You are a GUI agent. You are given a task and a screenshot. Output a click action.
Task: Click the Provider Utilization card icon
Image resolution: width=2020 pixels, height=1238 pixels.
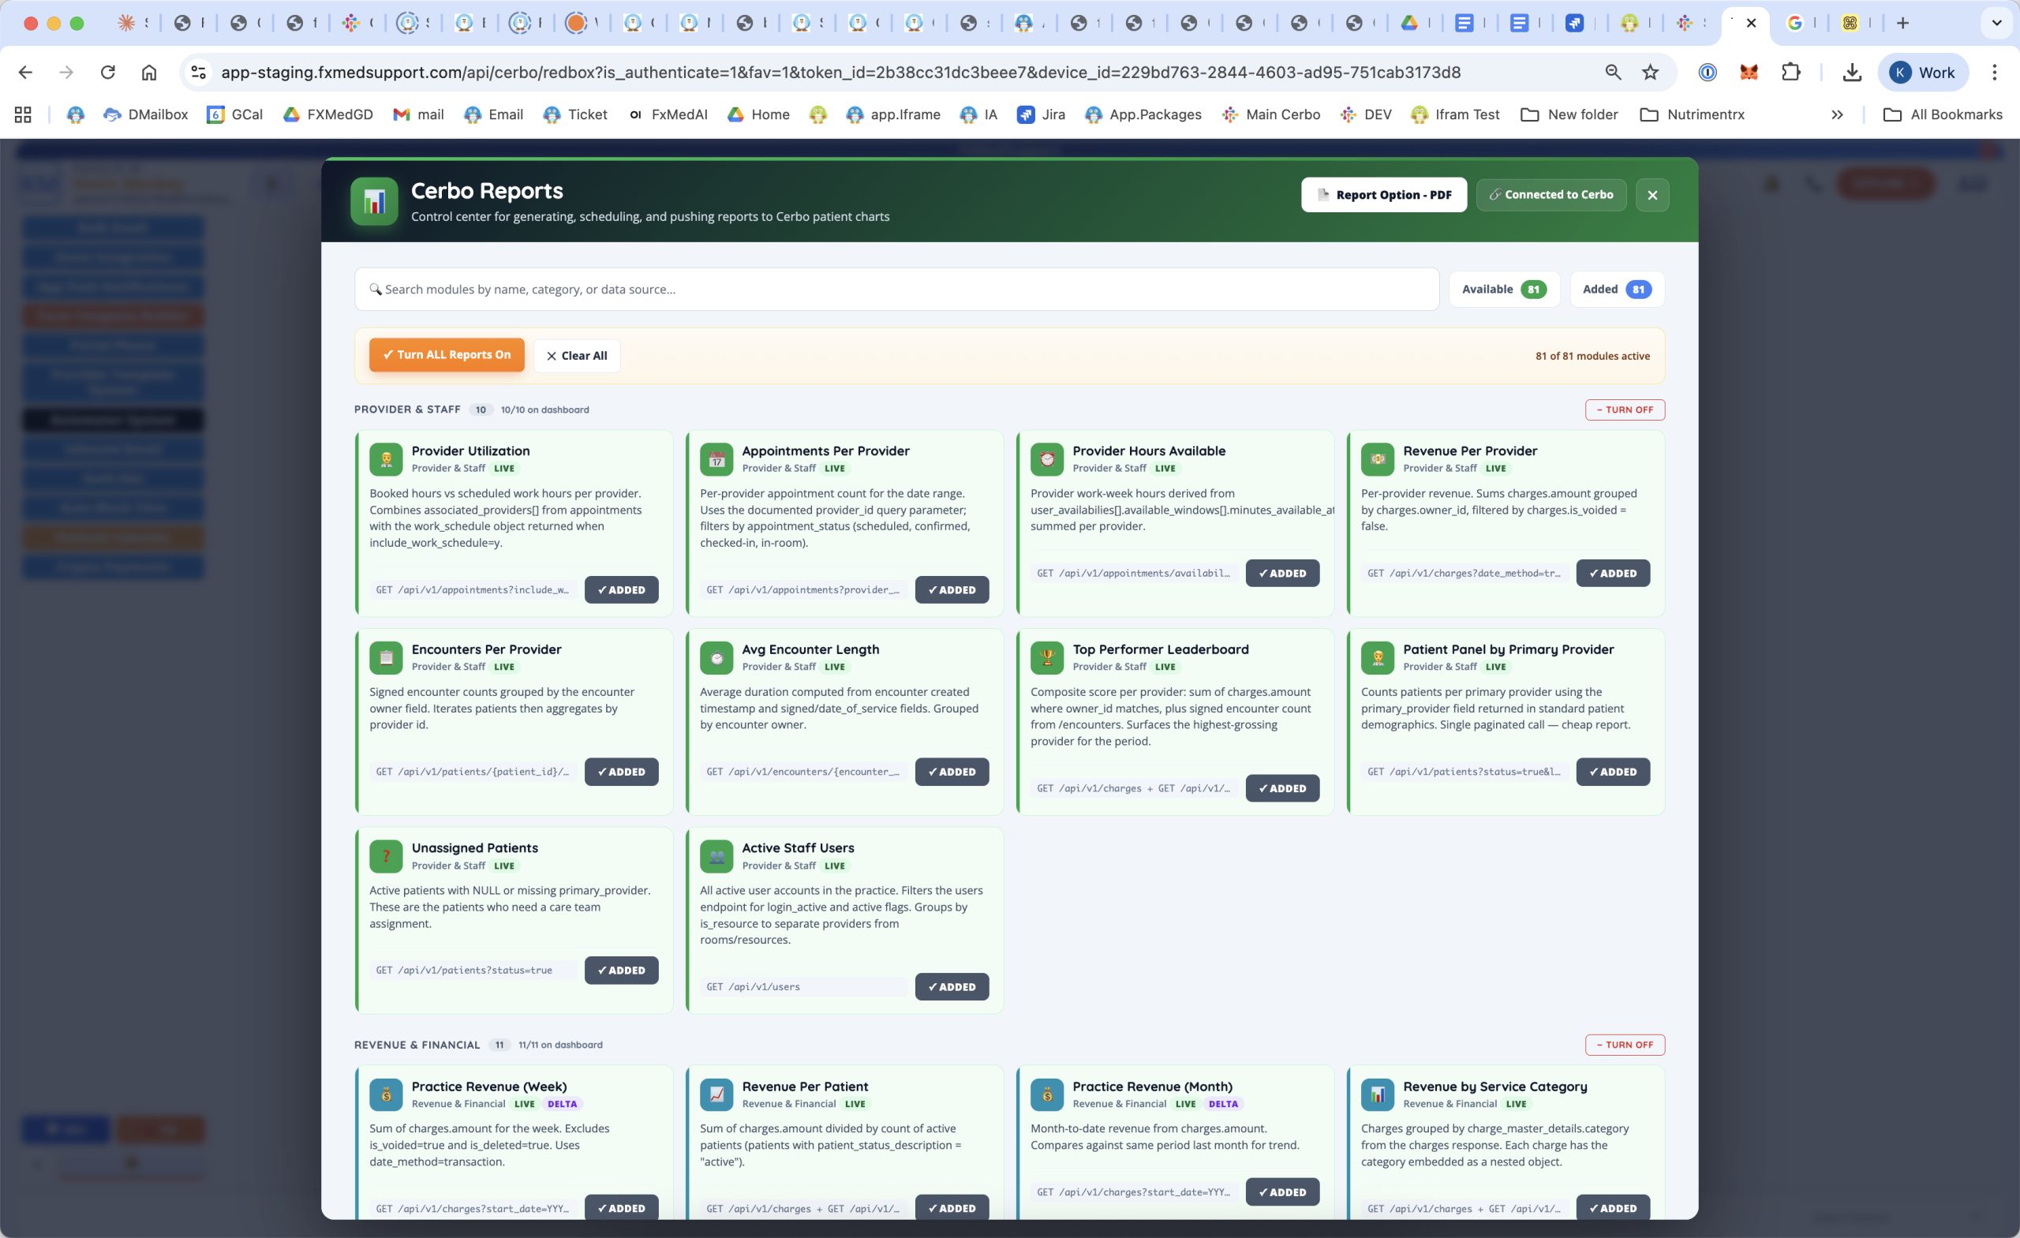click(x=386, y=459)
